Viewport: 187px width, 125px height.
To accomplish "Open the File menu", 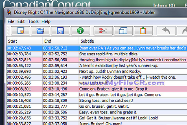I will 11,22.
